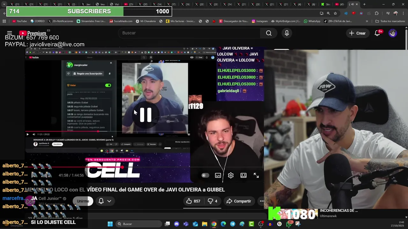Open Task View on the taskbar
The height and width of the screenshot is (229, 408).
167,224
